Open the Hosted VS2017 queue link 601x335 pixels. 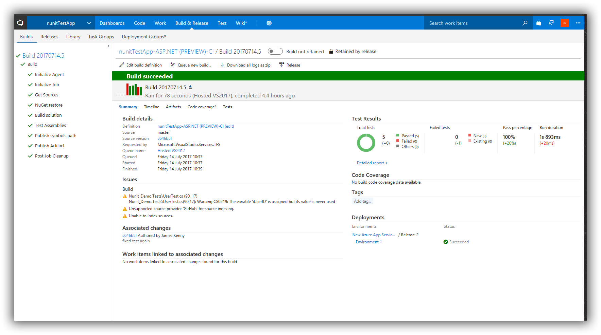[x=171, y=151]
